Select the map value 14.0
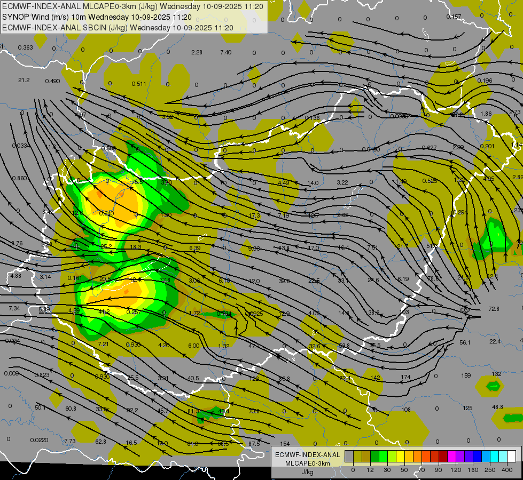 (x=313, y=183)
